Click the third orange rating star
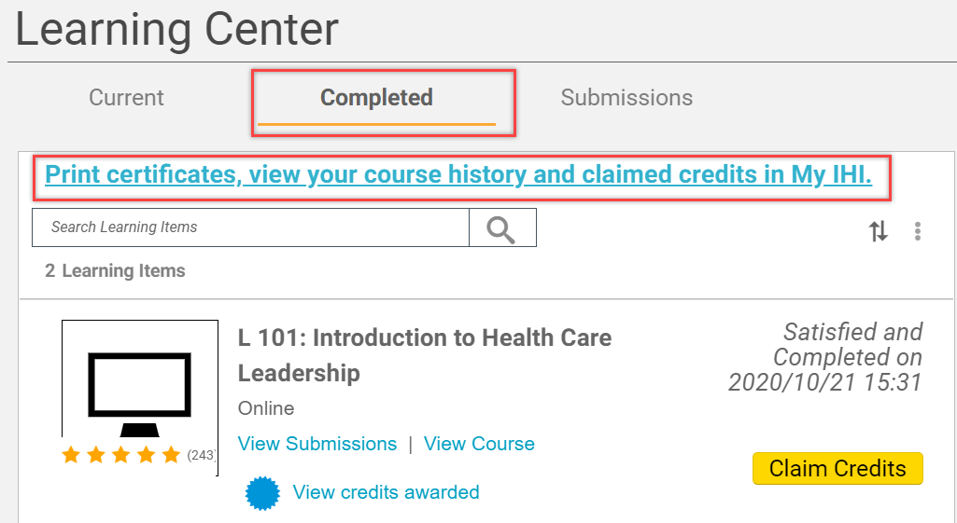Image resolution: width=957 pixels, height=523 pixels. (x=120, y=455)
